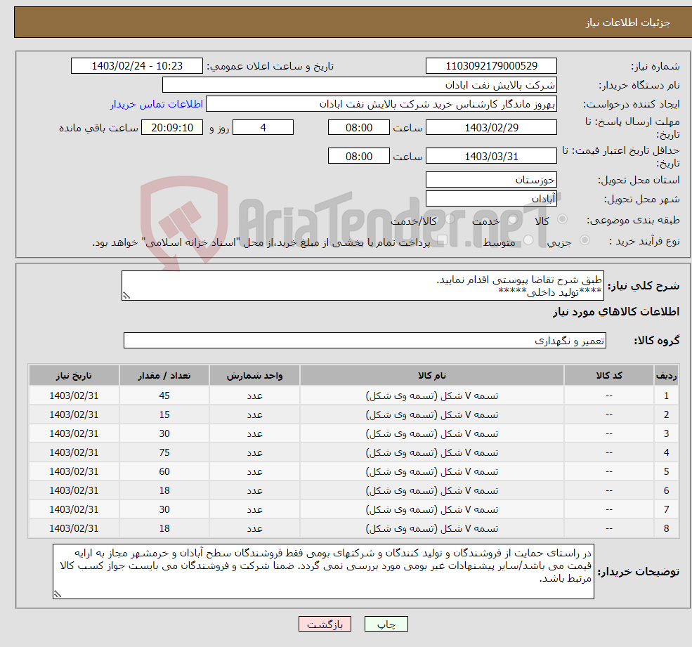Click the response deadline time 08:00 field
This screenshot has height=647, width=692.
click(x=359, y=128)
